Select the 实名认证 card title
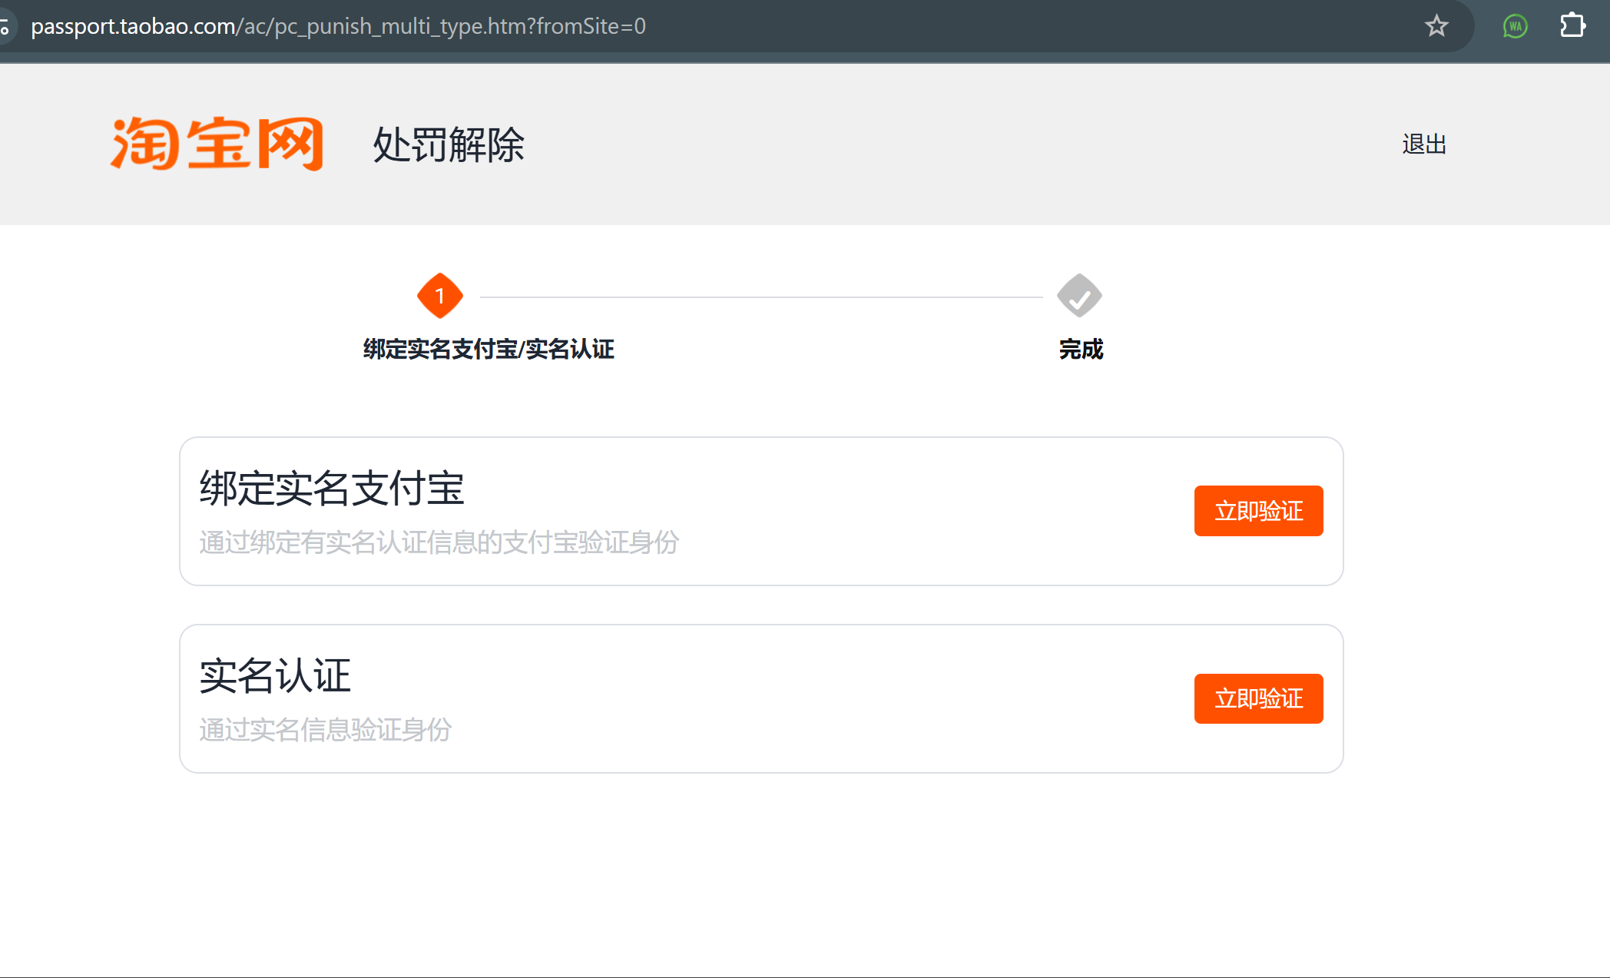The height and width of the screenshot is (978, 1610). [275, 676]
